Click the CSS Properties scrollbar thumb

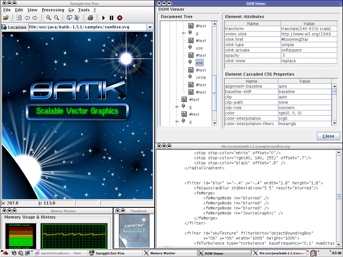(334, 92)
